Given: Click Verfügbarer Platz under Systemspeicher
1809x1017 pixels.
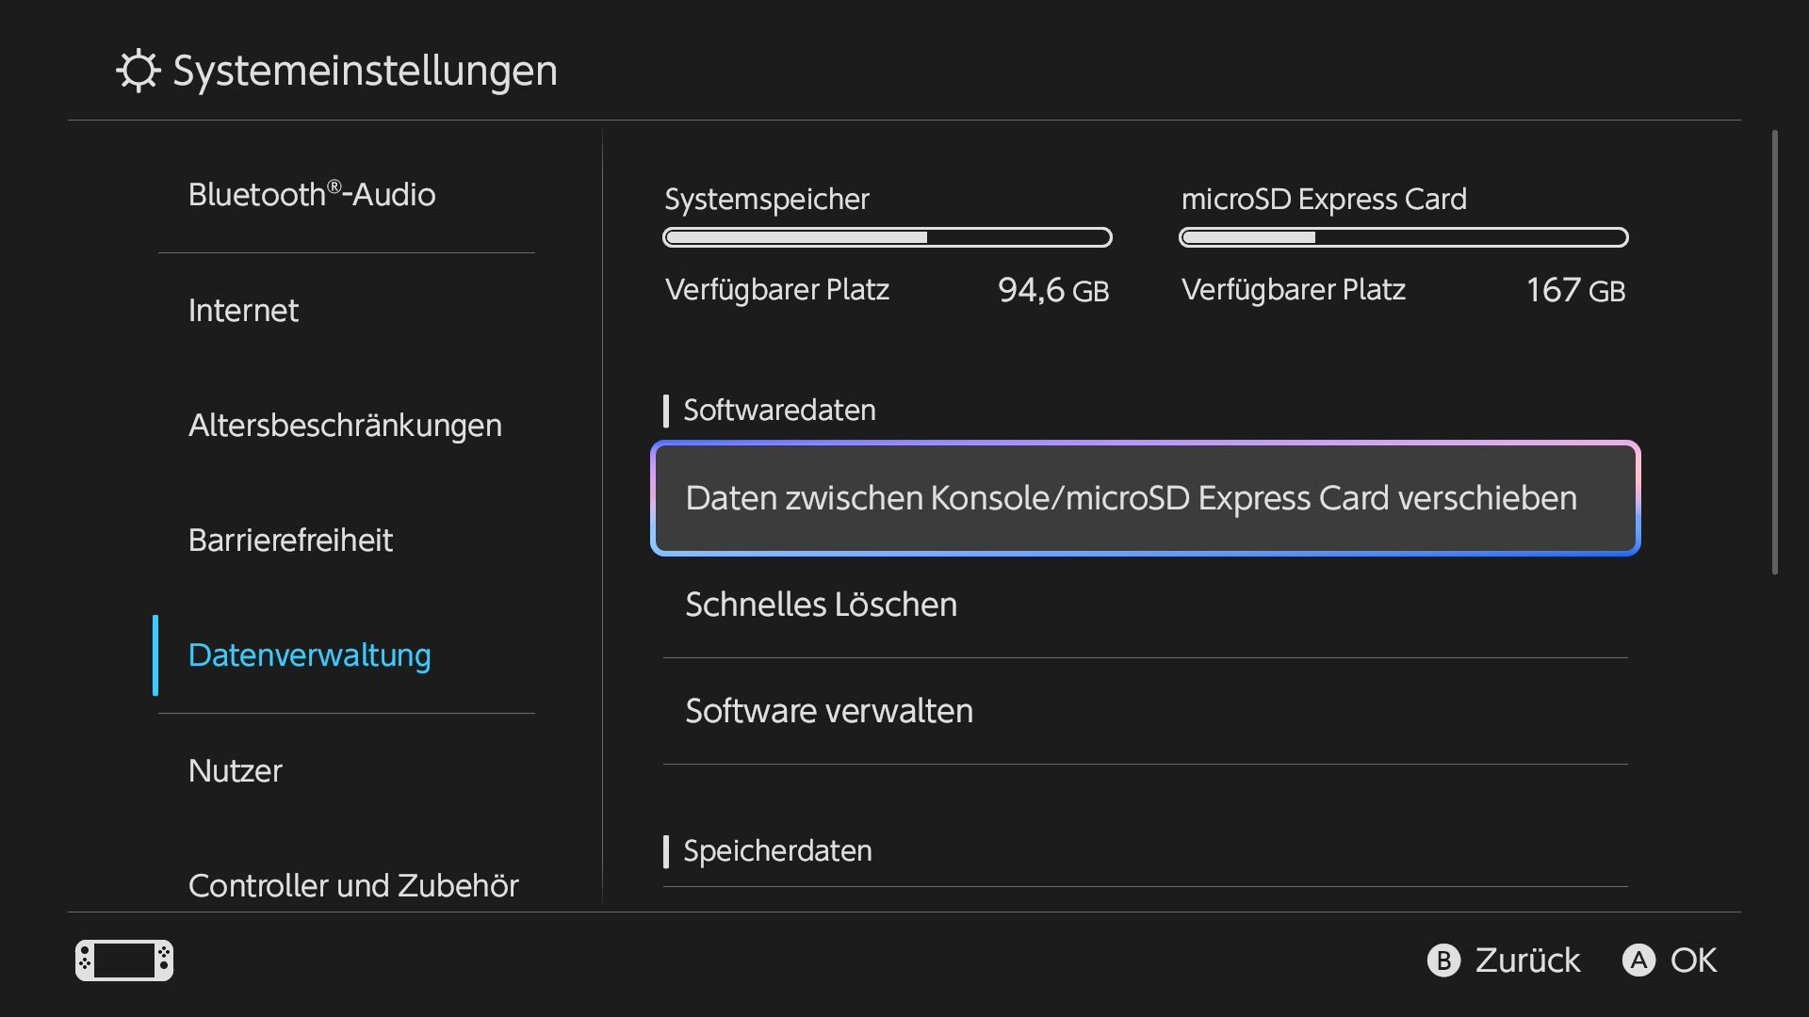Looking at the screenshot, I should point(777,290).
